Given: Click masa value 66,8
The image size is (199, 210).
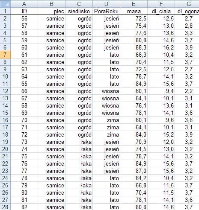Looking at the screenshot, I should (134, 185).
